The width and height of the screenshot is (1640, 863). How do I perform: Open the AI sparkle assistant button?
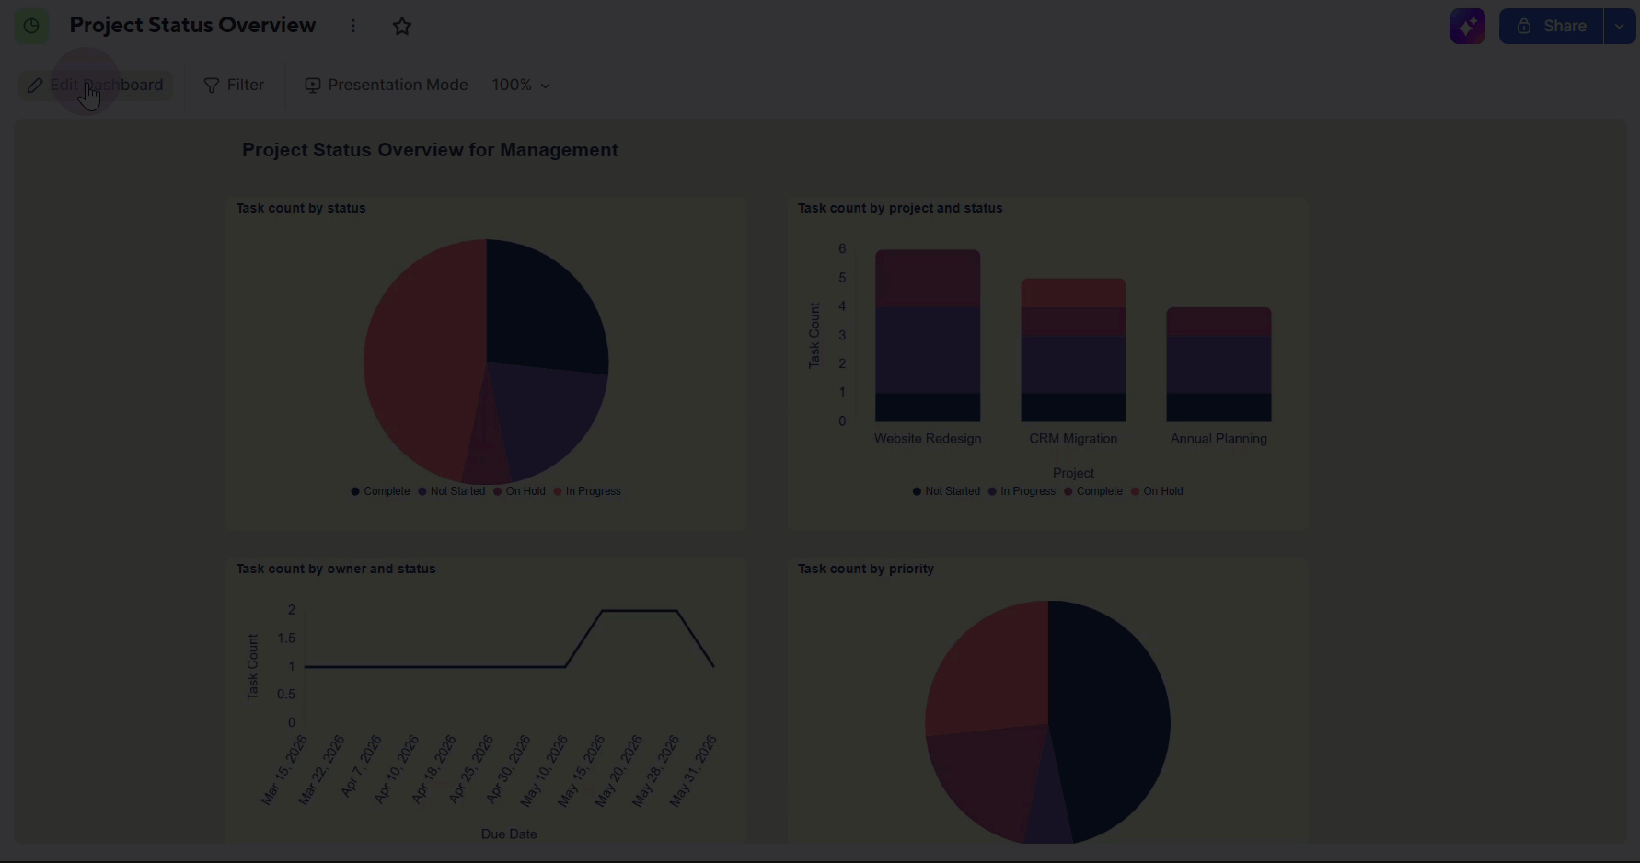click(x=1468, y=26)
